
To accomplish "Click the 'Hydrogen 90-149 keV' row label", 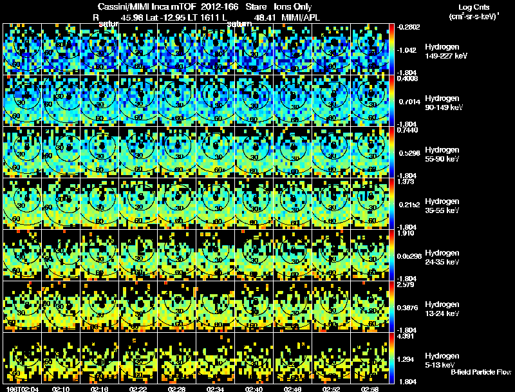I will (444, 103).
